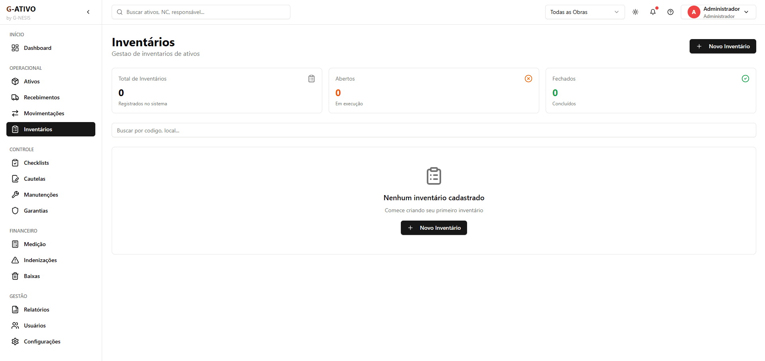Click the Recebimentos truck icon
765x361 pixels.
(x=15, y=97)
